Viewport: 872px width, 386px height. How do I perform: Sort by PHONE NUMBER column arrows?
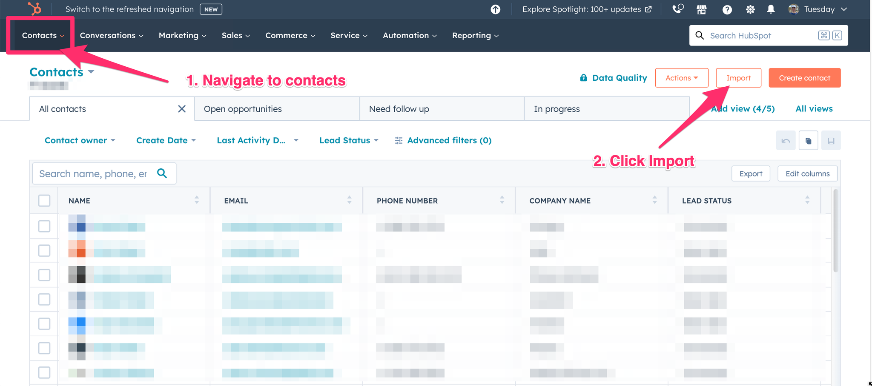click(502, 200)
